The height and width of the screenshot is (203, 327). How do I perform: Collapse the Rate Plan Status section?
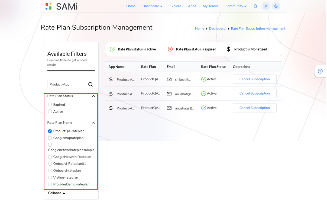coord(93,96)
